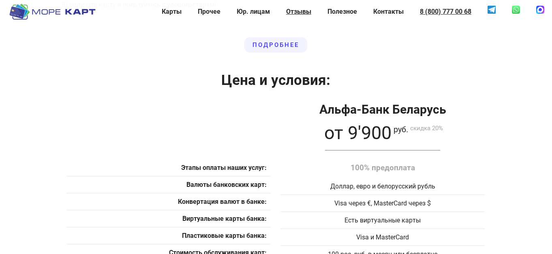Click the скидка 20% label
This screenshot has height=254, width=552.
[x=426, y=128]
